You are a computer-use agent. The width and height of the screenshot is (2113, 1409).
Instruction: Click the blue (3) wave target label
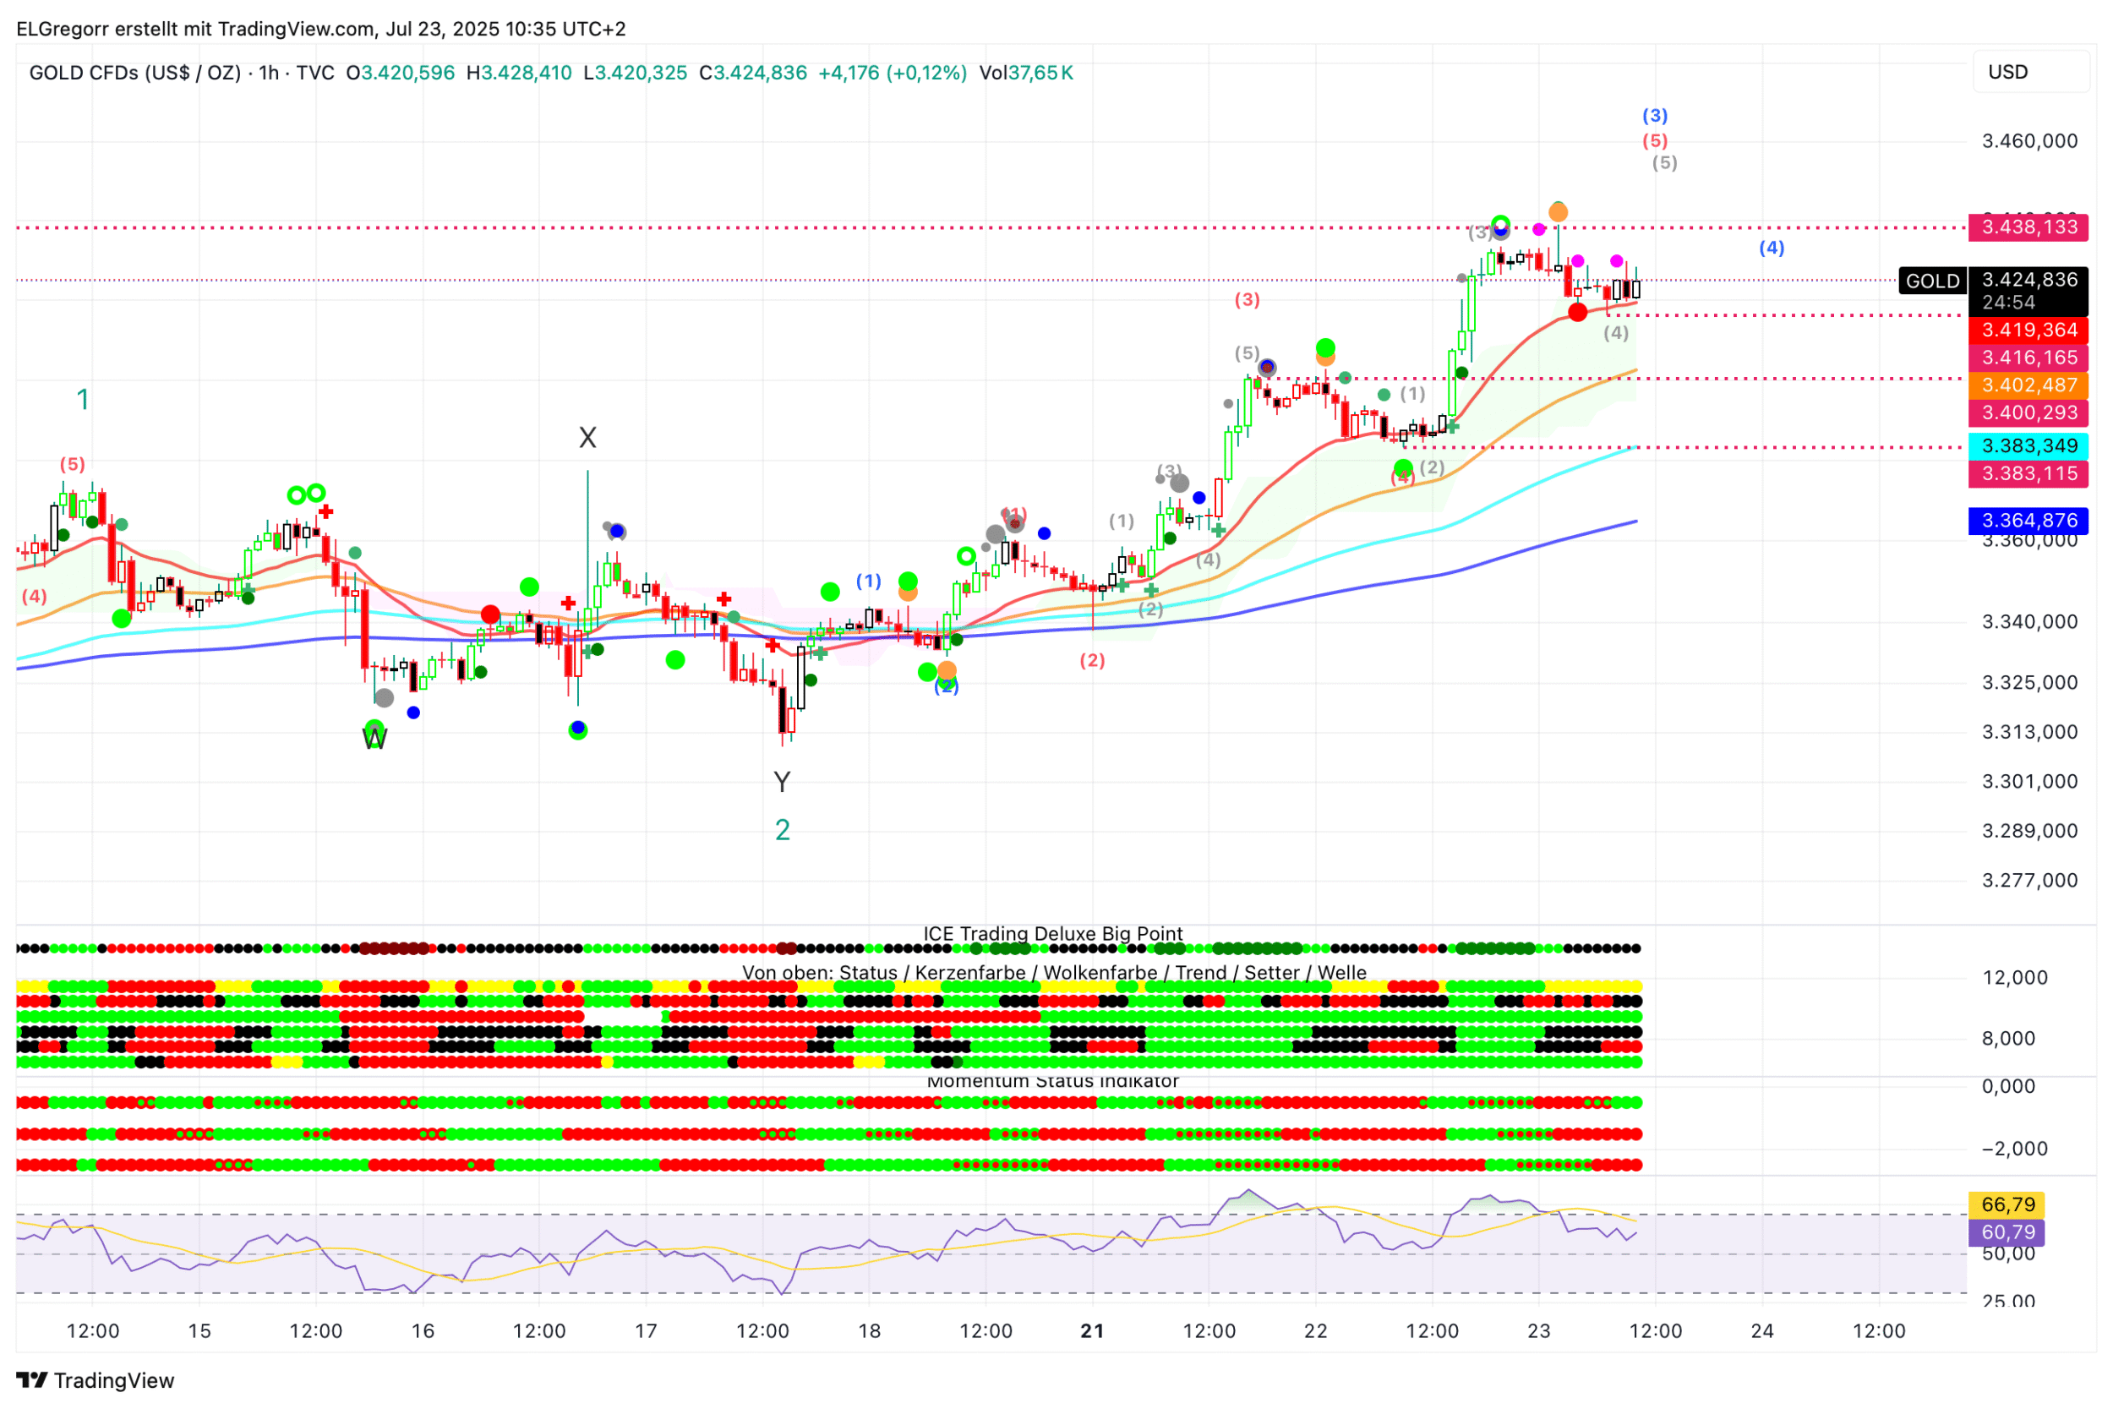(x=1655, y=115)
